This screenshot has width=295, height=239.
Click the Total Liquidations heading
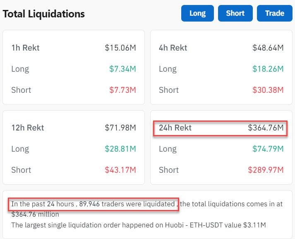[x=43, y=14]
